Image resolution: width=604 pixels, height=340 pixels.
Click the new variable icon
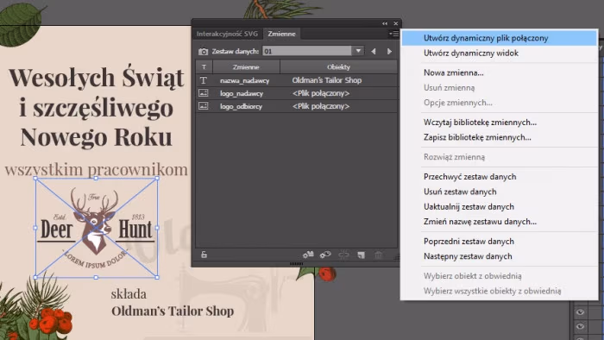[x=361, y=255]
